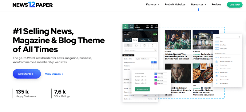The width and height of the screenshot is (246, 112).
Task: Click the Remove link beside Button icon
Action: 151,99
